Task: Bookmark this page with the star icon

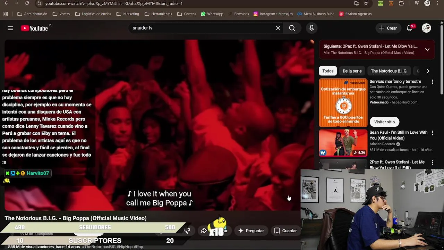Action: [366, 3]
